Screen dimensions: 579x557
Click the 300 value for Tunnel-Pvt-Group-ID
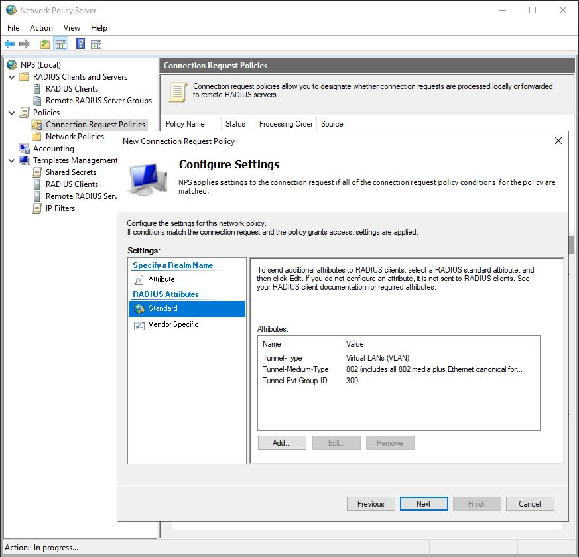pyautogui.click(x=352, y=381)
